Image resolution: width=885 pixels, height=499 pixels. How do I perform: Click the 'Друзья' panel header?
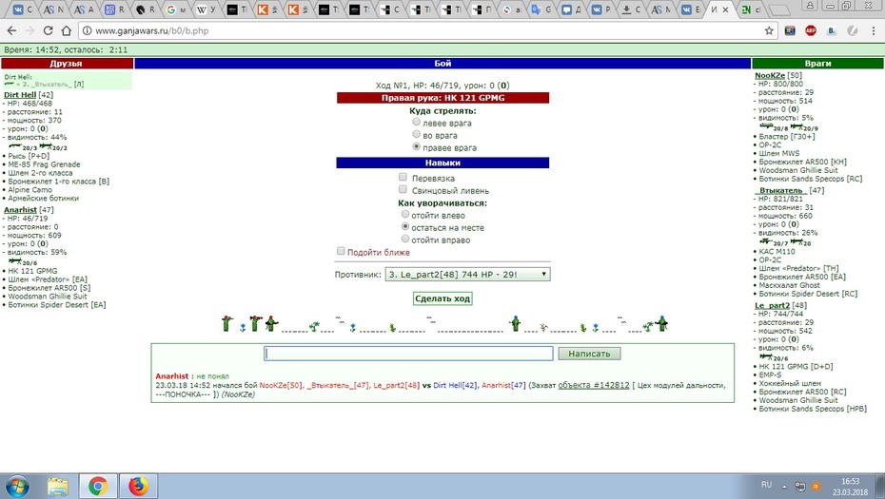68,63
